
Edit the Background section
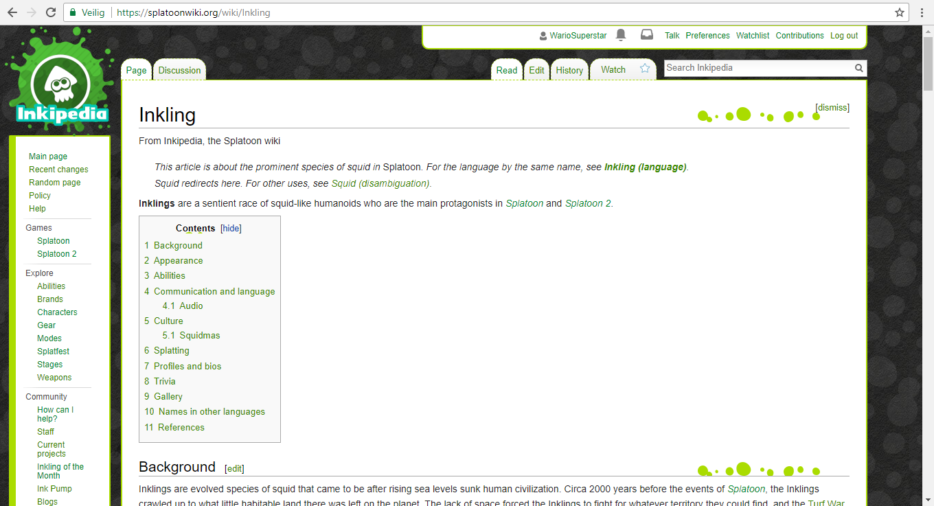click(x=234, y=468)
